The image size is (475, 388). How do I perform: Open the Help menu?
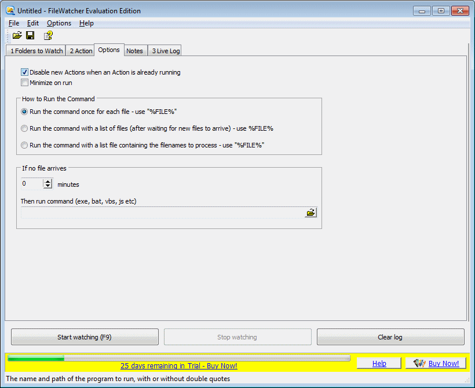86,23
